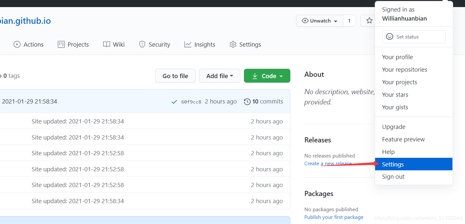This screenshot has width=465, height=224.
Task: Click "No releases published" text
Action: coord(330,156)
